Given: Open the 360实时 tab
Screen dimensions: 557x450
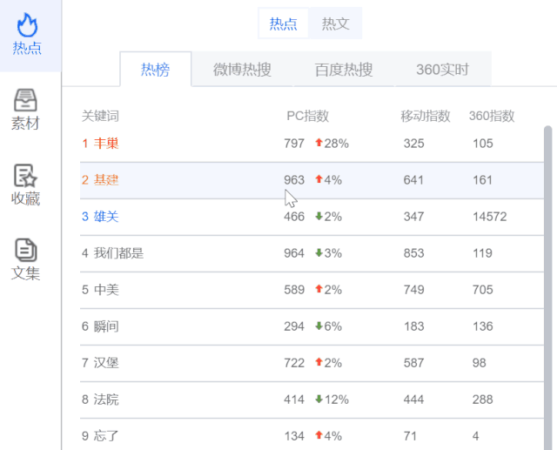Looking at the screenshot, I should click(443, 70).
